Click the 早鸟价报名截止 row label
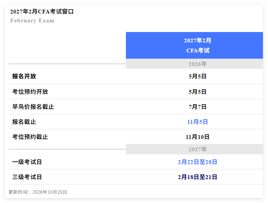This screenshot has height=203, width=268. pos(33,107)
